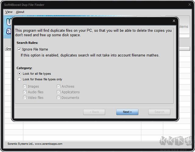Toggle the Images file type checkbox
The image size is (195, 152).
click(x=25, y=86)
